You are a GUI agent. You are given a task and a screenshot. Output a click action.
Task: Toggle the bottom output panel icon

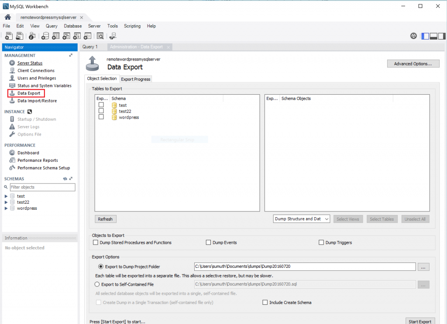coord(434,36)
